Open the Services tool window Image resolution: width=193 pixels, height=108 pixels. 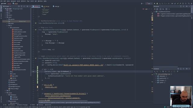click(x=48, y=105)
